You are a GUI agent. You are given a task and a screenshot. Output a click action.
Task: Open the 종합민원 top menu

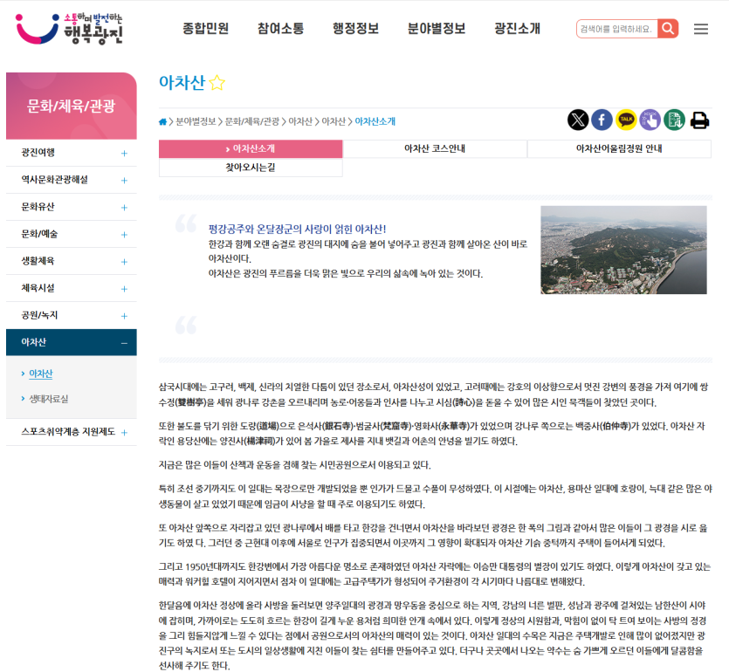pos(206,28)
